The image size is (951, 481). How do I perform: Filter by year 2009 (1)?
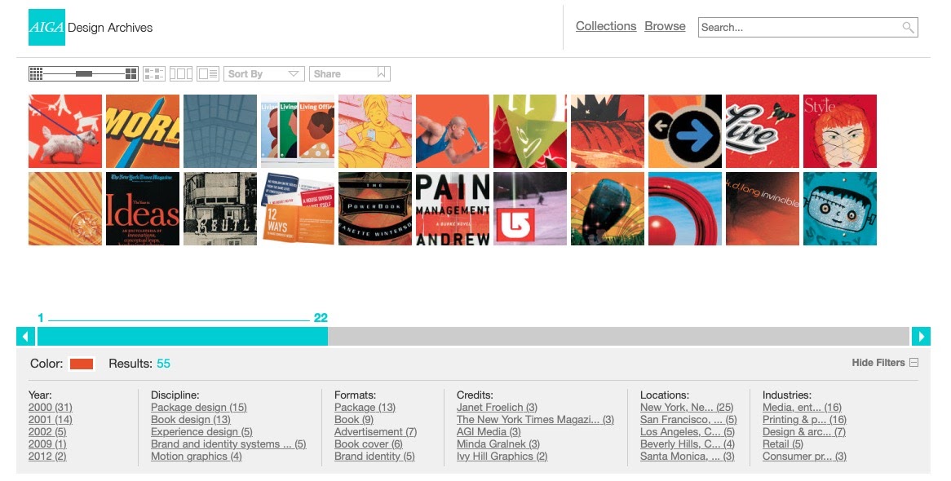47,444
